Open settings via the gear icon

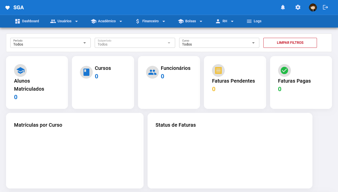pyautogui.click(x=298, y=7)
